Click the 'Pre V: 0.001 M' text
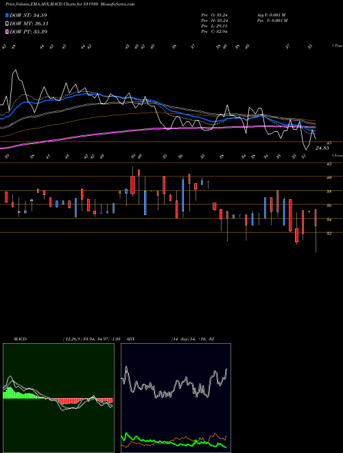 coord(272,21)
